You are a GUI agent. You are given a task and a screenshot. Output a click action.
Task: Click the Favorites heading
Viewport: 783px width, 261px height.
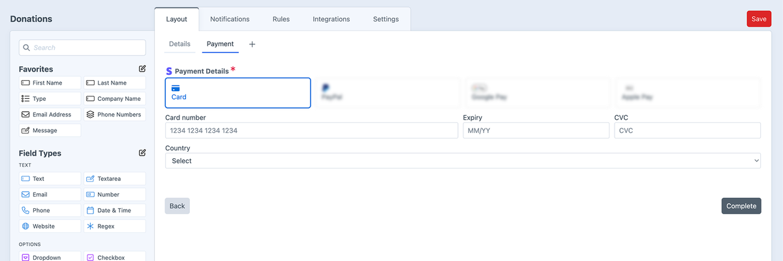(36, 69)
